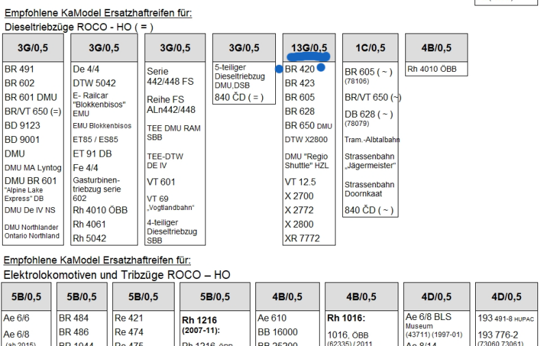Viewport: 547px width, 346px height.
Task: Click the 4-teiliger Dieseltriebzug SBB entry
Action: click(172, 231)
